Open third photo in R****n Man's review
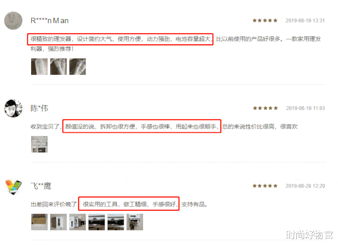Image resolution: width=338 pixels, height=246 pixels. (78, 66)
